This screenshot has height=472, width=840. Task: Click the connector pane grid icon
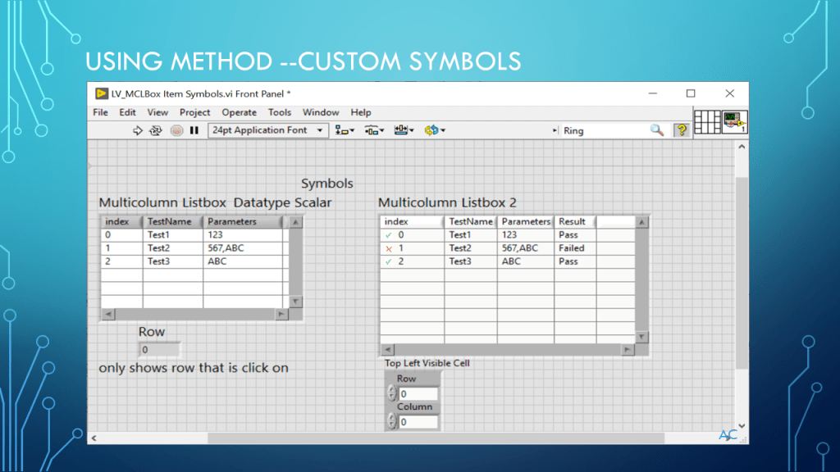707,122
